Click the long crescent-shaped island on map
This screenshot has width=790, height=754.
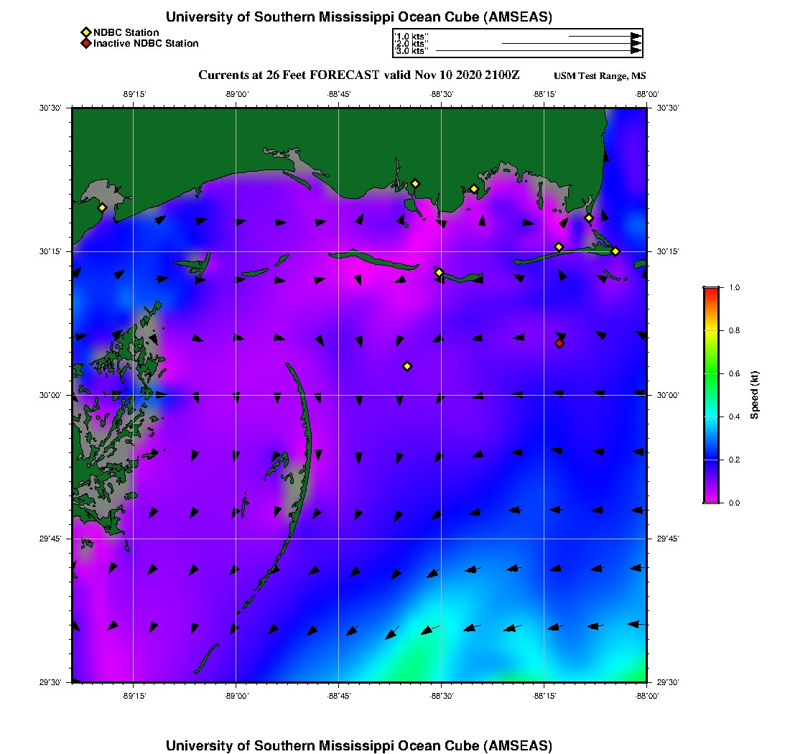(x=305, y=431)
